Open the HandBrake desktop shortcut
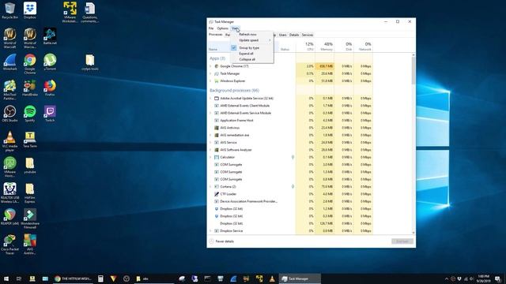506x284 pixels. (30, 88)
